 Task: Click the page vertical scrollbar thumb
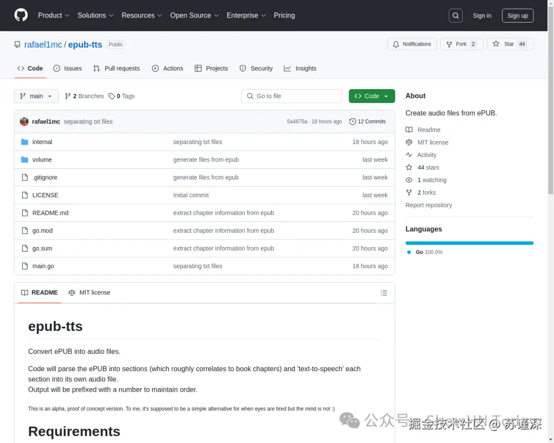tap(550, 100)
